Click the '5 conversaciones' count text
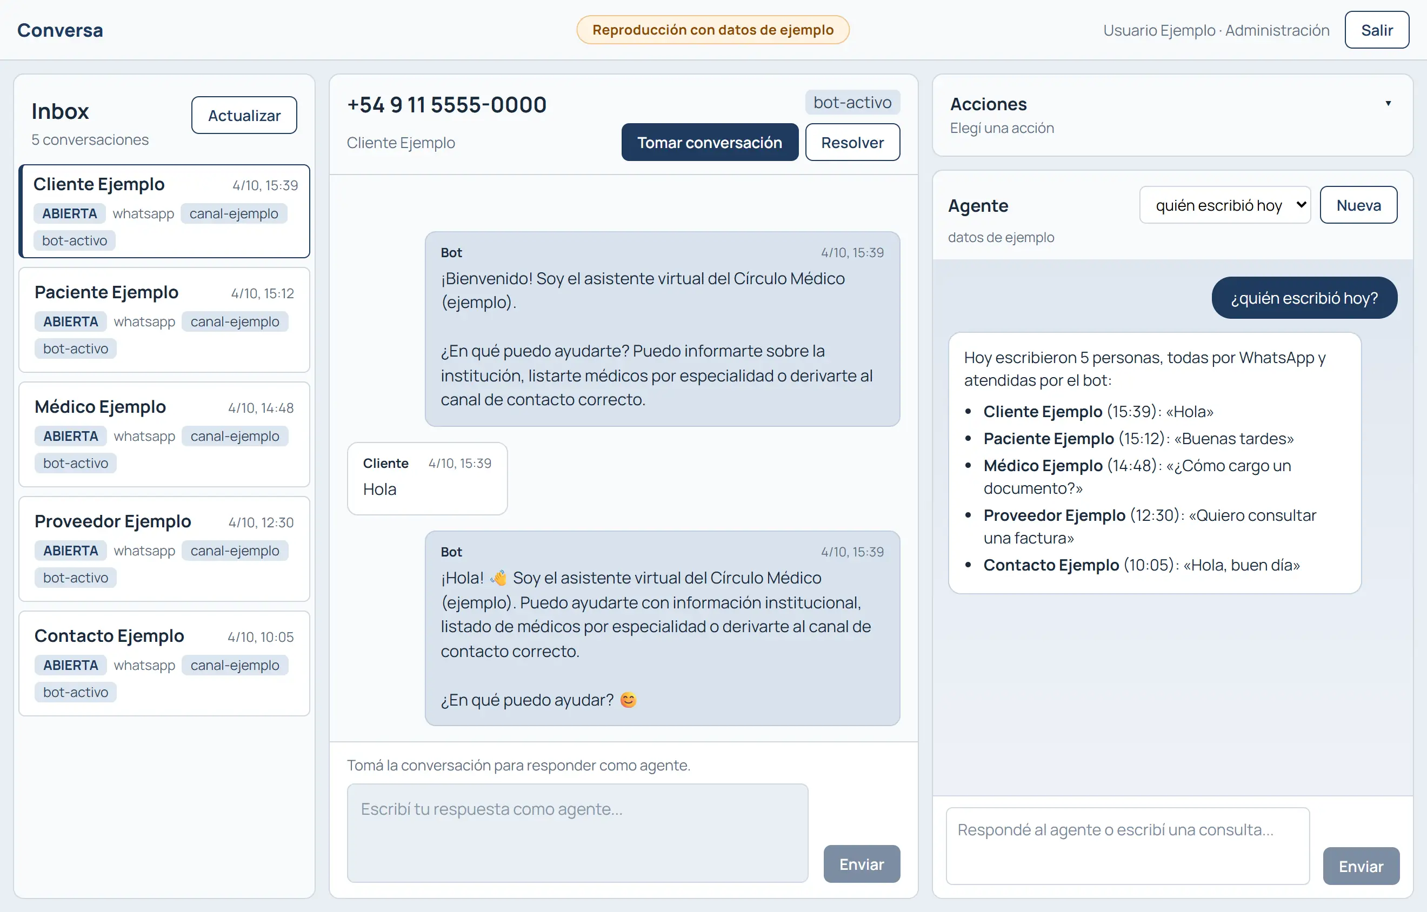1427x912 pixels. point(90,140)
